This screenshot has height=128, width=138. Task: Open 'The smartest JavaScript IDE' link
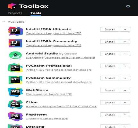(x=49, y=94)
